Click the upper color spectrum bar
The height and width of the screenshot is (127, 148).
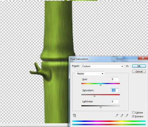pyautogui.click(x=109, y=121)
